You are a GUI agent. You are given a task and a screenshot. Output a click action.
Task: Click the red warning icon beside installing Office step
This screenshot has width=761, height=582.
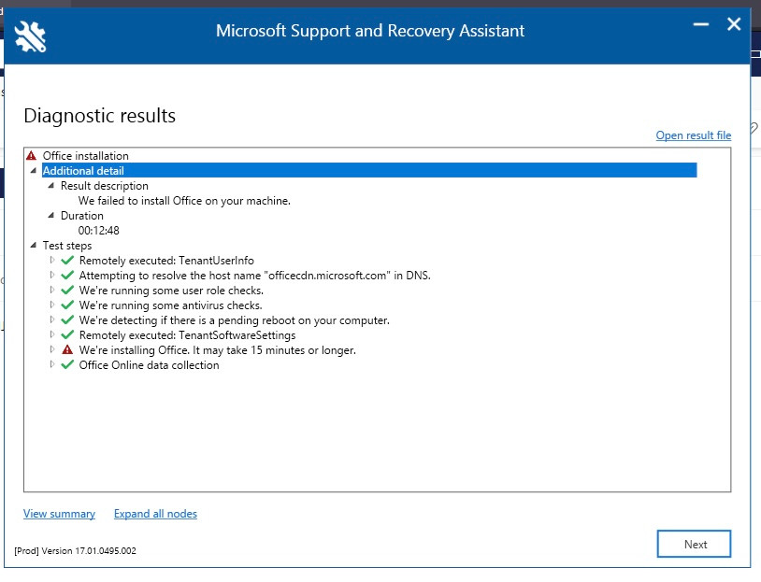pyautogui.click(x=67, y=349)
